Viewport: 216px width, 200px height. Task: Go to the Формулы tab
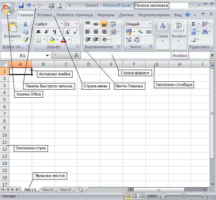[106, 15]
